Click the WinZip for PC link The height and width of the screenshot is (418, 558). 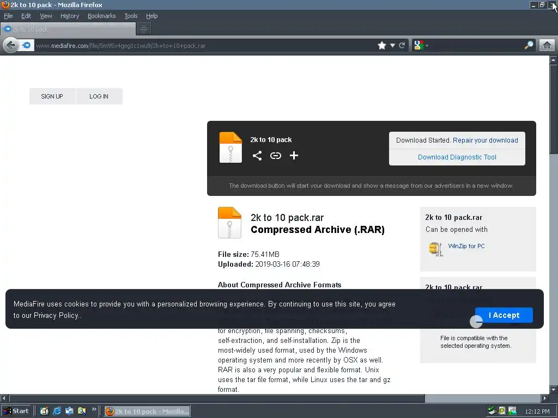click(x=466, y=246)
